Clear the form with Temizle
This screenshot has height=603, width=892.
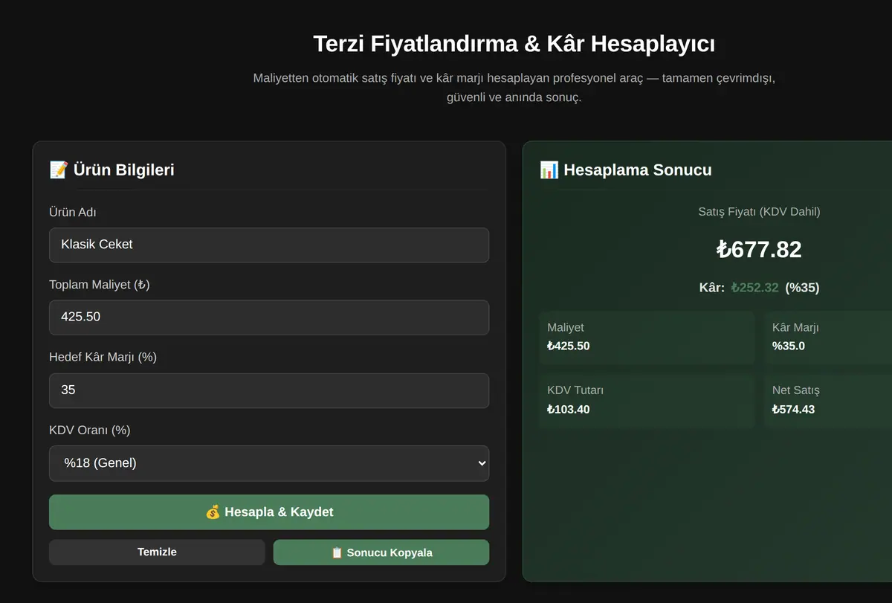[157, 552]
